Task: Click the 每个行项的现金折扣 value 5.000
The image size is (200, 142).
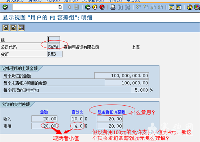Action: click(x=140, y=90)
